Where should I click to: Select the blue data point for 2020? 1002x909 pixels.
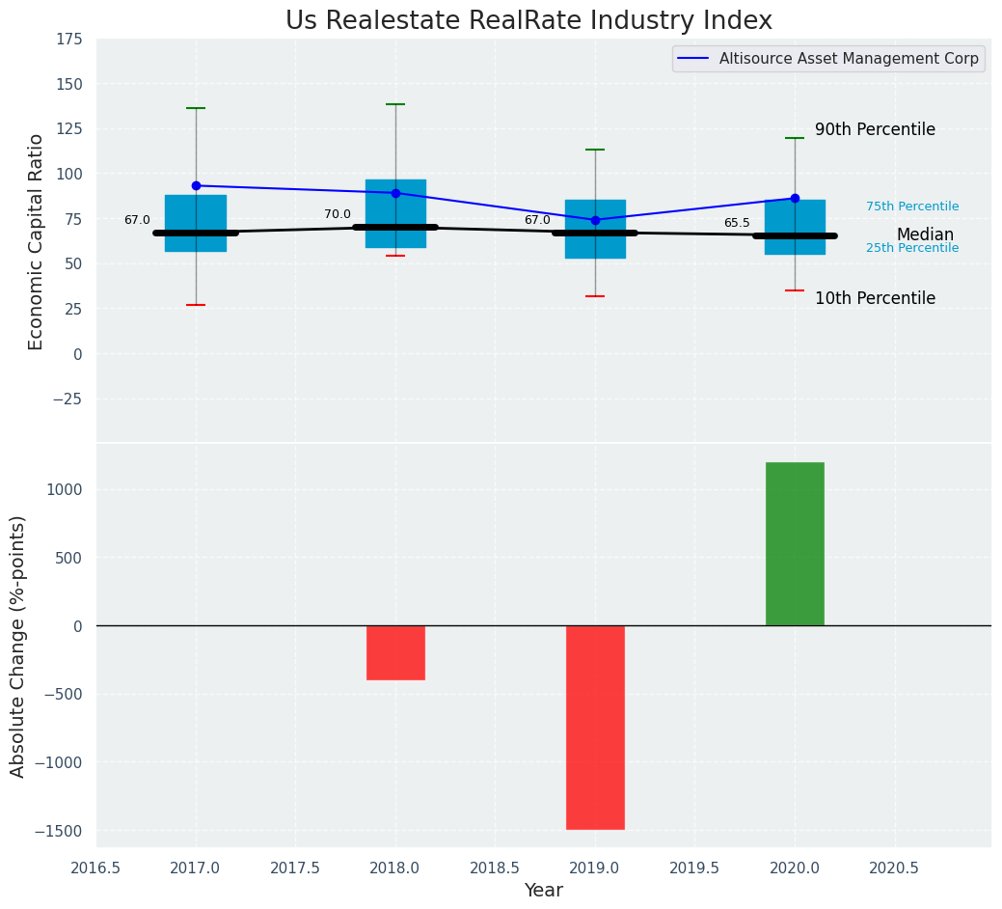[795, 198]
